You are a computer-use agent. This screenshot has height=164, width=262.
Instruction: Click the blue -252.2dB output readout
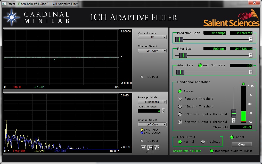pos(60,151)
